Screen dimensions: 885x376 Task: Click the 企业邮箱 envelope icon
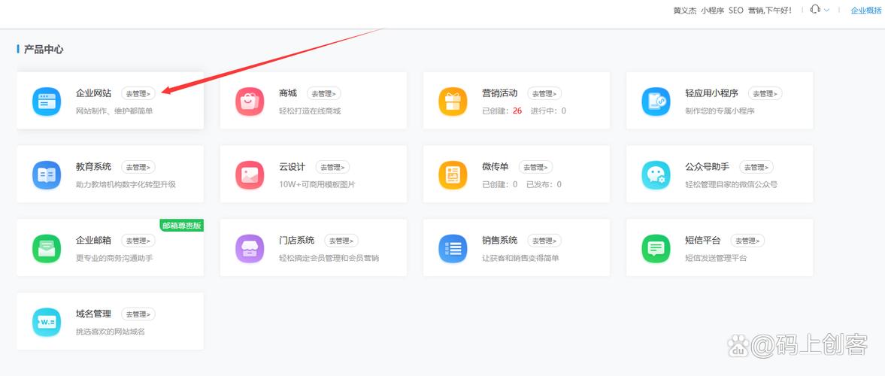(47, 248)
